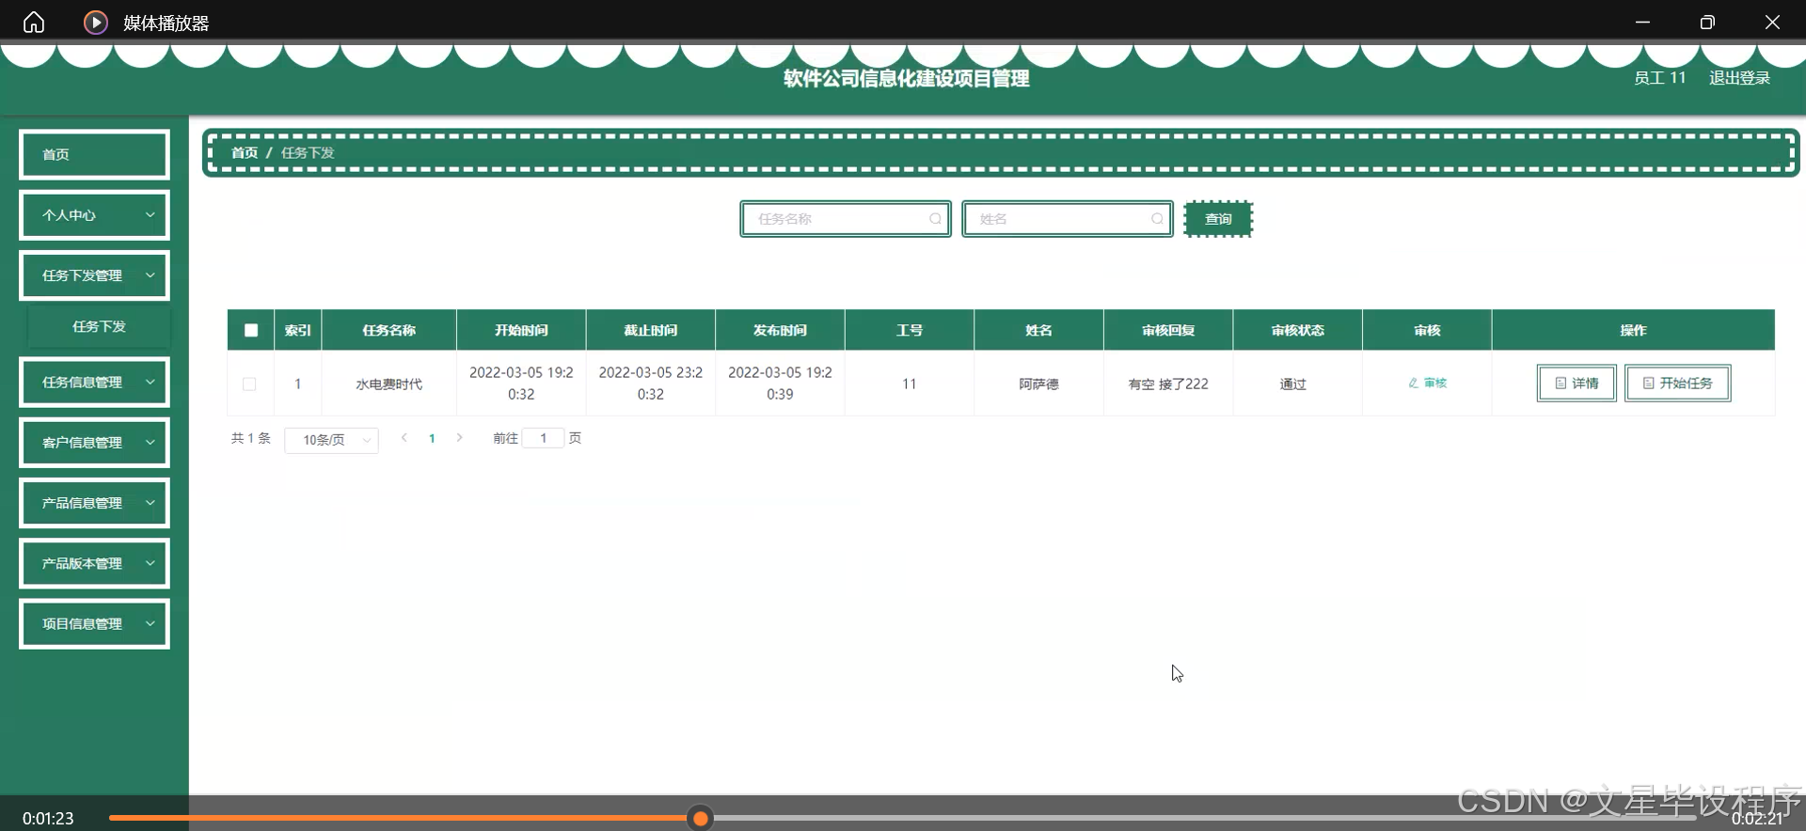Open 详情 for the task row
This screenshot has width=1806, height=831.
coord(1576,383)
